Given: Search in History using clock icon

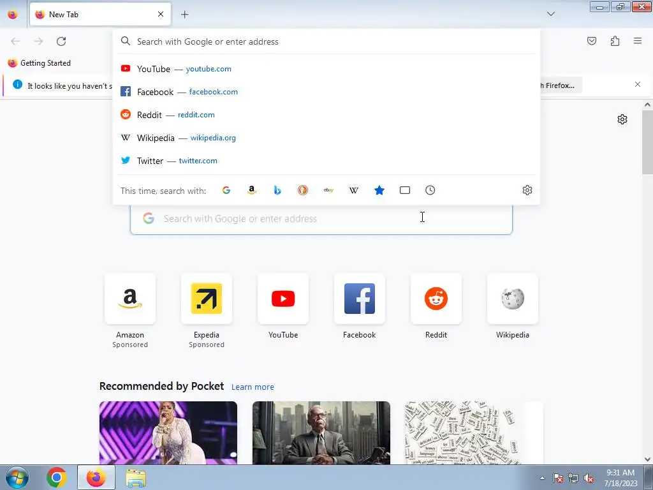Looking at the screenshot, I should tap(430, 190).
